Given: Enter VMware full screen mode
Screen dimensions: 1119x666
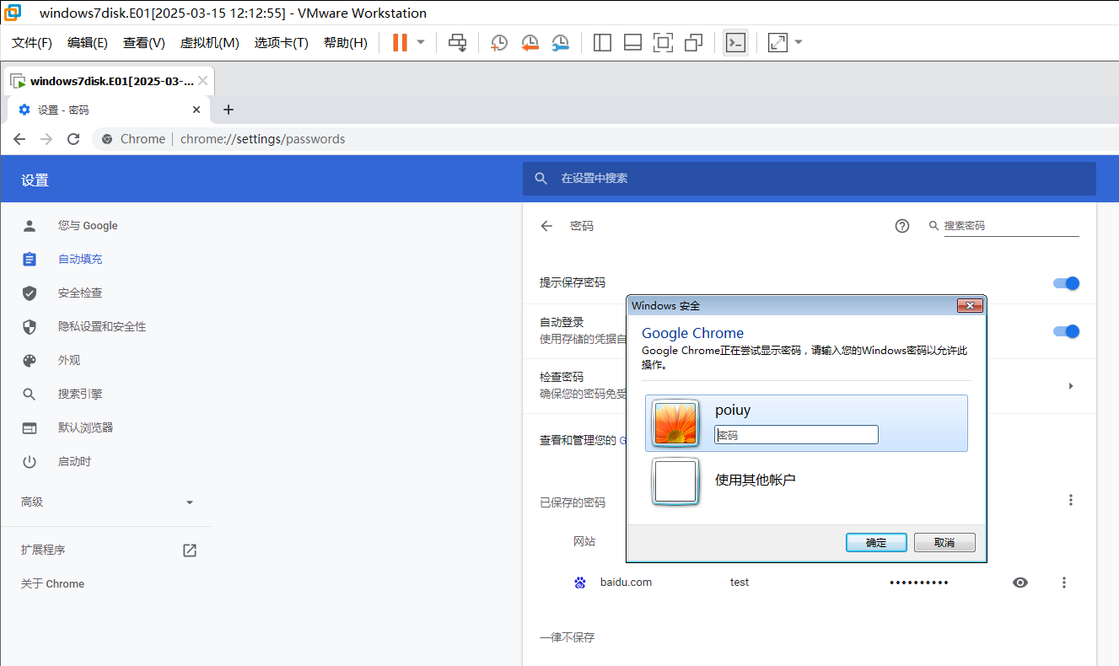Looking at the screenshot, I should pos(663,42).
